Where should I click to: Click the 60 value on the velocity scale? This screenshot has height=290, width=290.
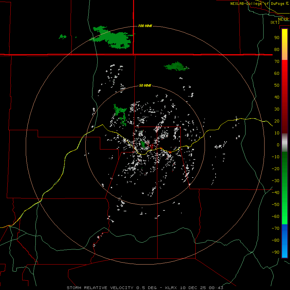pos(277,73)
